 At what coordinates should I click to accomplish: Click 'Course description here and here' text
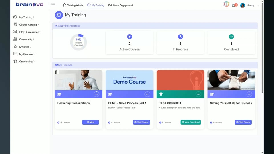tap(180, 108)
